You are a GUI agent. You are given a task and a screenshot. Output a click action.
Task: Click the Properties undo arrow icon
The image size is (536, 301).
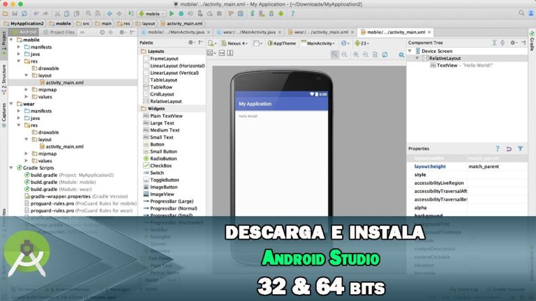tap(509, 148)
